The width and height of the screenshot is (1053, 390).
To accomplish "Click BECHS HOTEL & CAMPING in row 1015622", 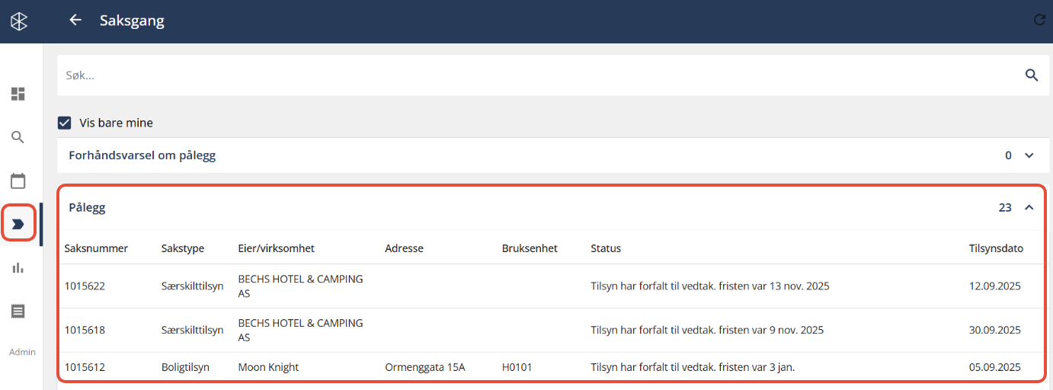I will pyautogui.click(x=301, y=286).
